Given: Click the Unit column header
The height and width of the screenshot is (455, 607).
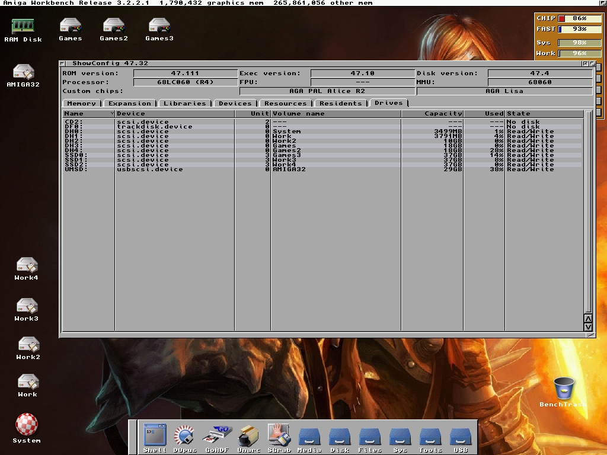Looking at the screenshot, I should pos(253,113).
